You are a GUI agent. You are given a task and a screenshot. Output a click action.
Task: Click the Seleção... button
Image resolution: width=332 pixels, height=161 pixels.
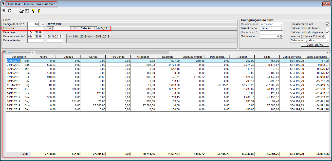coord(87,29)
